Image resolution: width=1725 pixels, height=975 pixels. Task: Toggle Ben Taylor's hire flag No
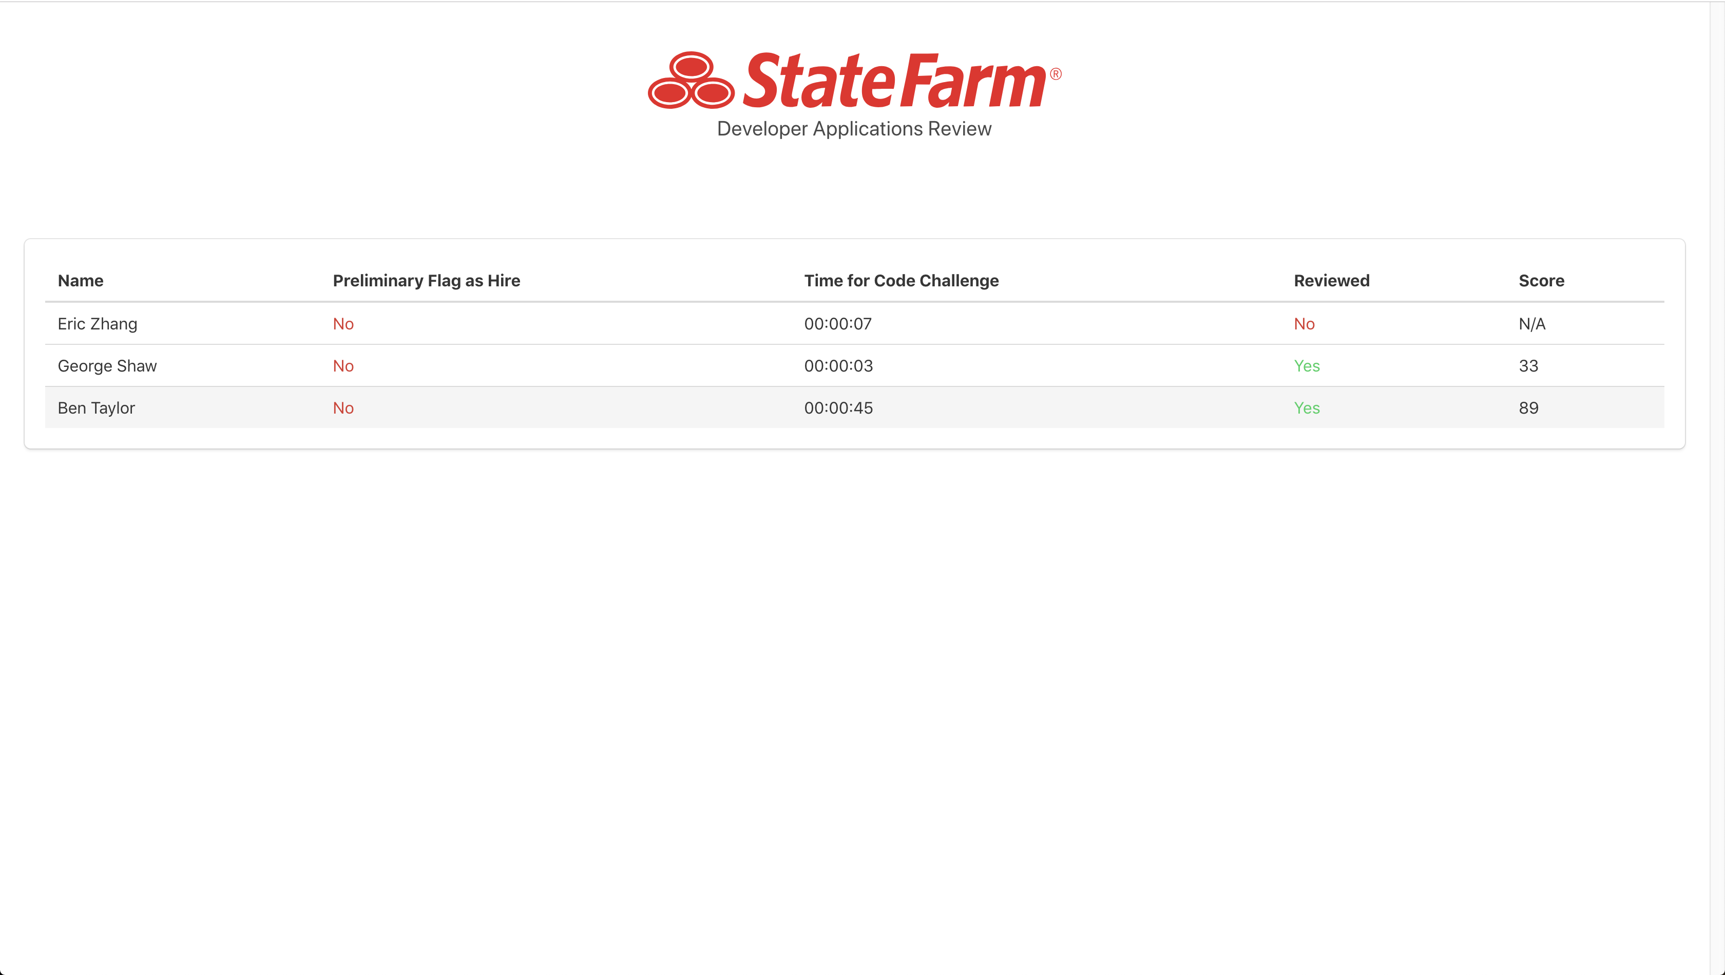tap(343, 408)
